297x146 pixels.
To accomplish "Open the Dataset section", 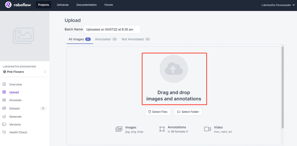I will coord(14,108).
